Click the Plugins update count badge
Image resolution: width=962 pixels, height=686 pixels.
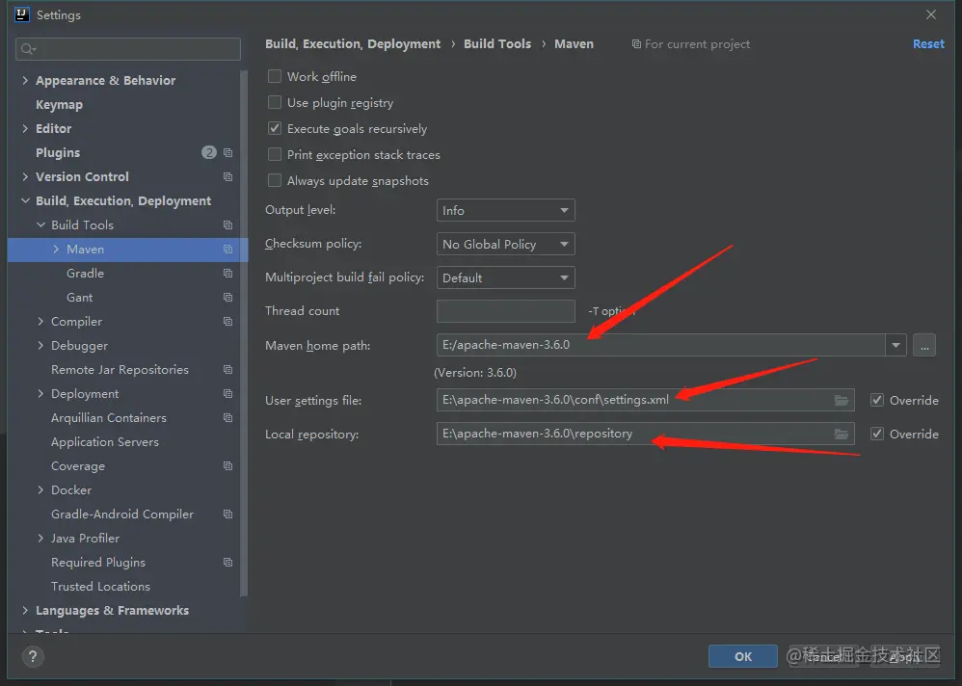(208, 152)
